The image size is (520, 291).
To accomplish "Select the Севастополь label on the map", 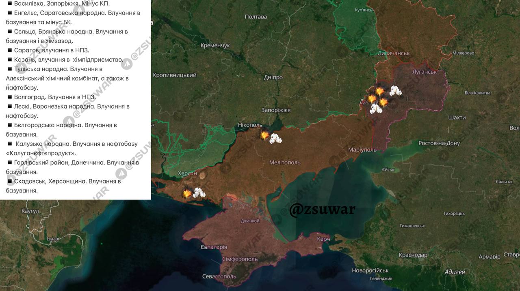I will point(219,276).
